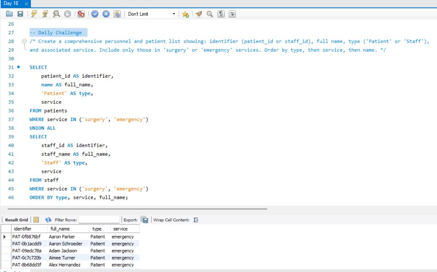
Task: Toggle stop-on-error execution icon
Action: pyautogui.click(x=81, y=14)
